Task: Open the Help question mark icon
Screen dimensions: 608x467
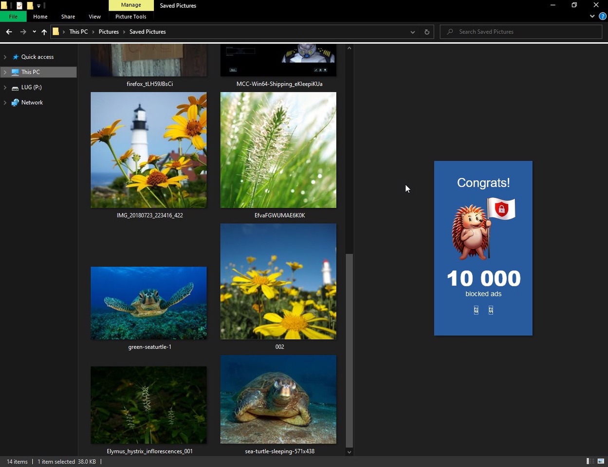Action: pyautogui.click(x=602, y=17)
